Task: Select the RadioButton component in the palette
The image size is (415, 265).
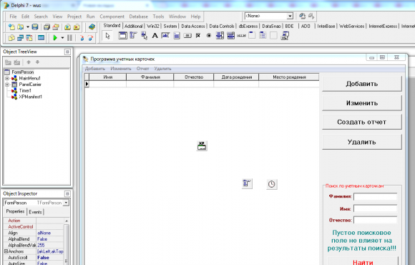Action: click(x=209, y=36)
